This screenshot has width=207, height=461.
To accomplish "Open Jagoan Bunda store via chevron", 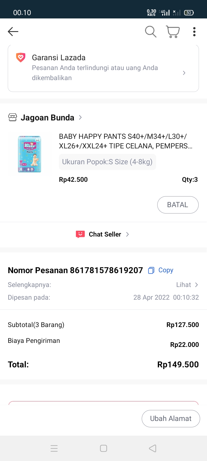I will click(x=80, y=118).
